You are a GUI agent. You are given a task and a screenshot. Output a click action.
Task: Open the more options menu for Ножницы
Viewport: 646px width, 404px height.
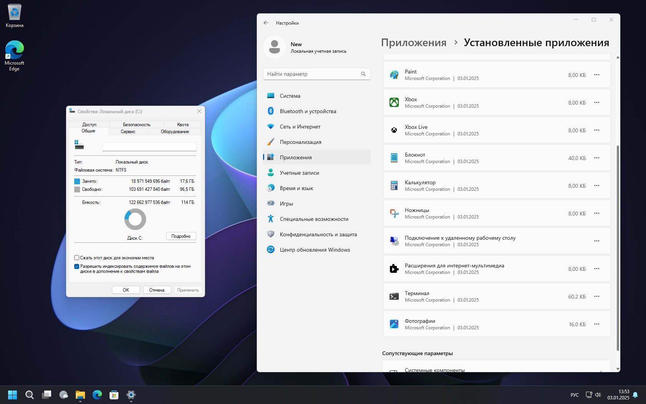pos(597,214)
